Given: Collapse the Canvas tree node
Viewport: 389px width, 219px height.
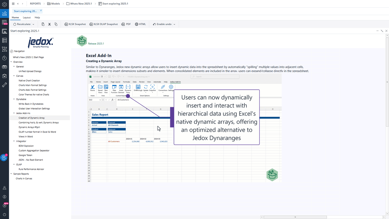Looking at the screenshot, I should [14, 76].
